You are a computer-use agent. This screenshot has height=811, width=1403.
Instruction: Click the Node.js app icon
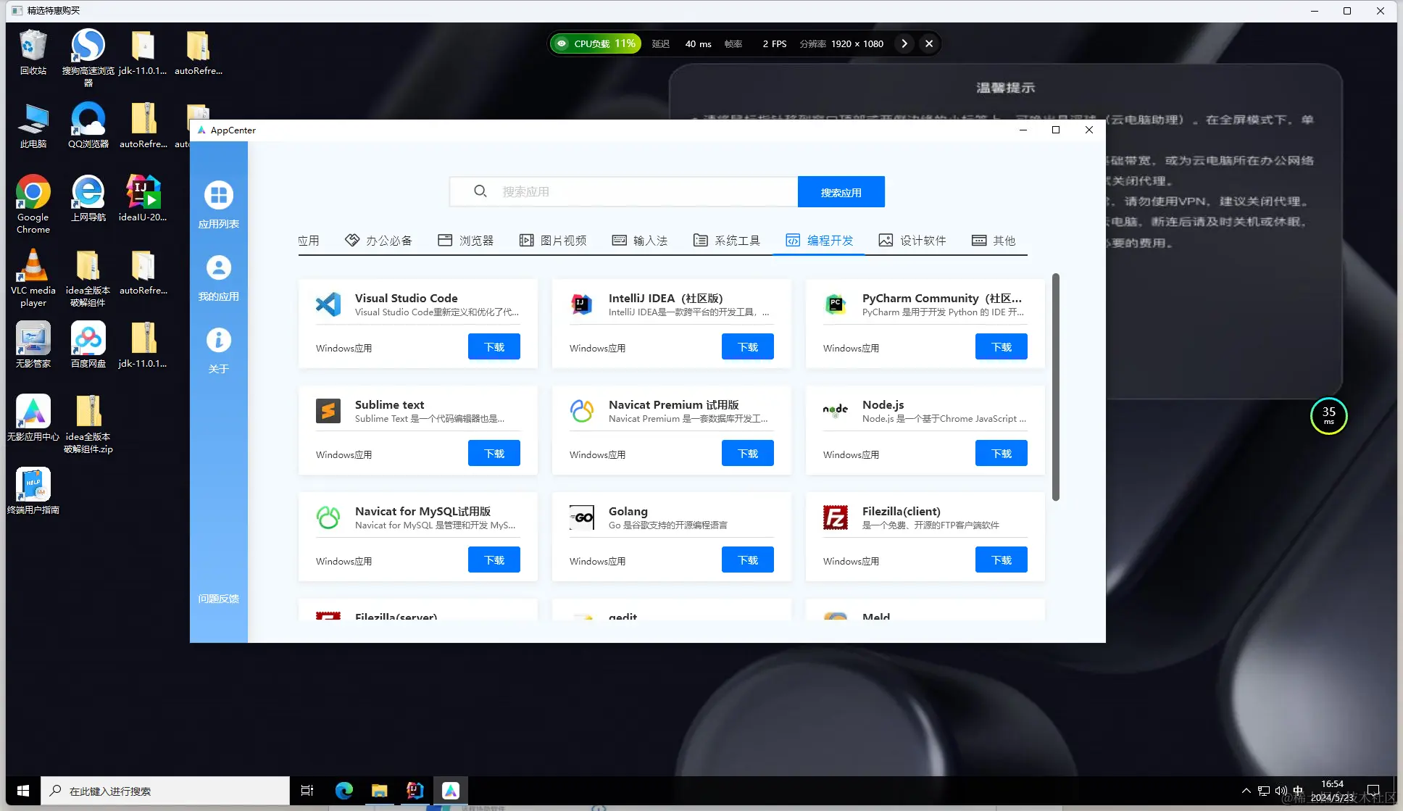click(x=836, y=410)
